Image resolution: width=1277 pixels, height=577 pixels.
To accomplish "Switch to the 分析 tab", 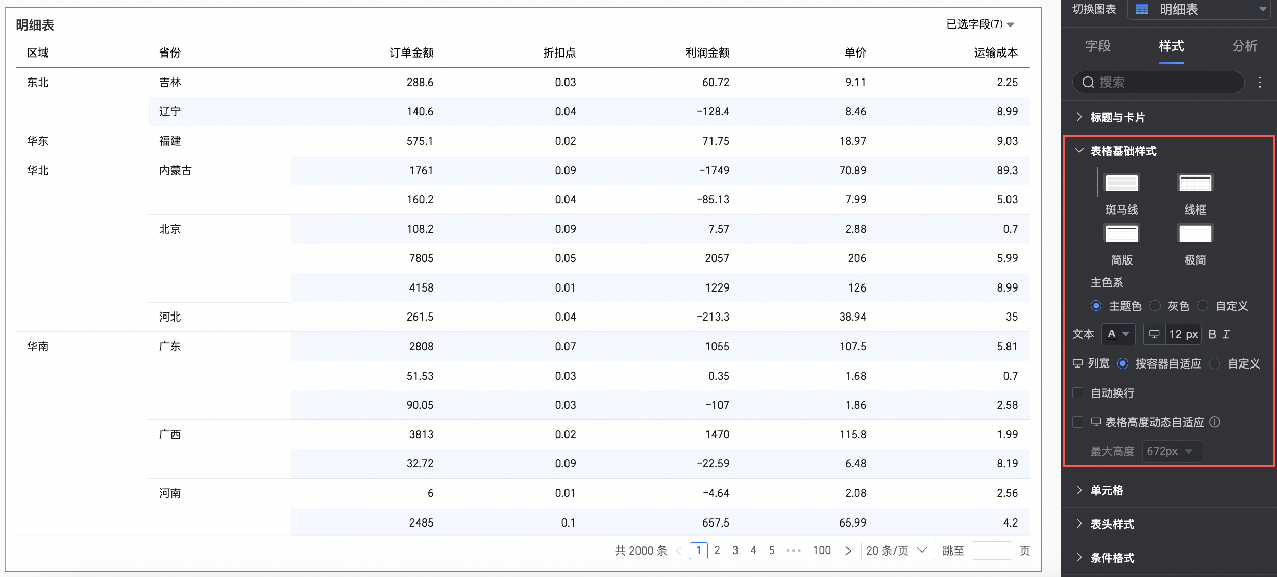I will pyautogui.click(x=1244, y=46).
